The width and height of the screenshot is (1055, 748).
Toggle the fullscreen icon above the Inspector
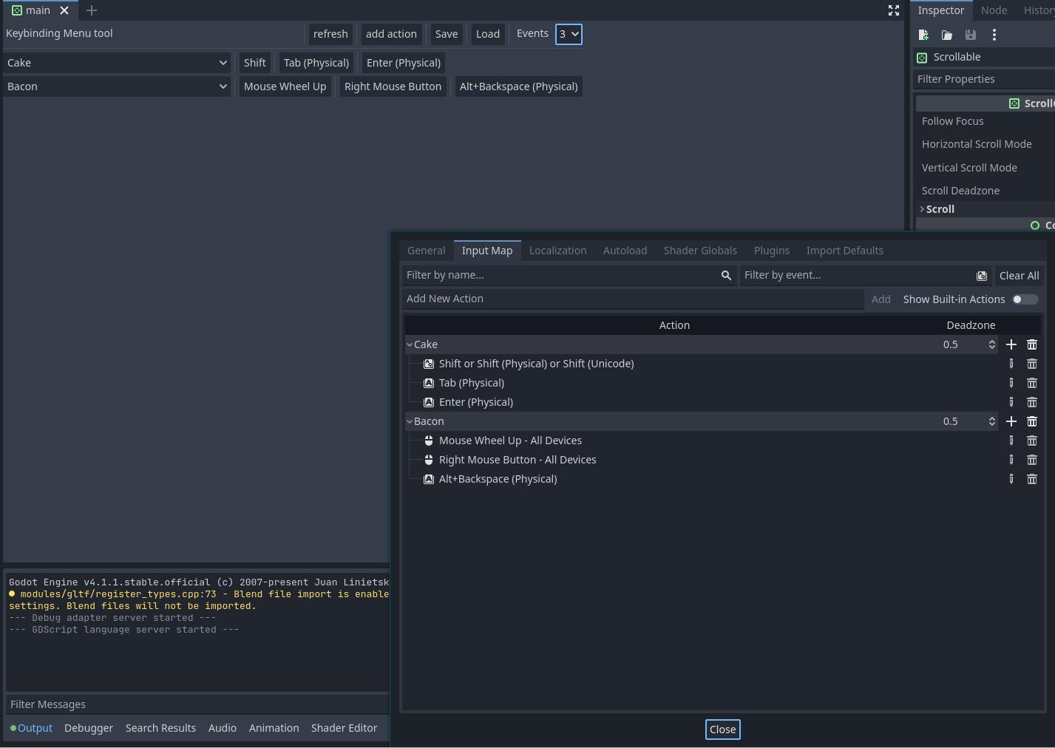[x=894, y=10]
